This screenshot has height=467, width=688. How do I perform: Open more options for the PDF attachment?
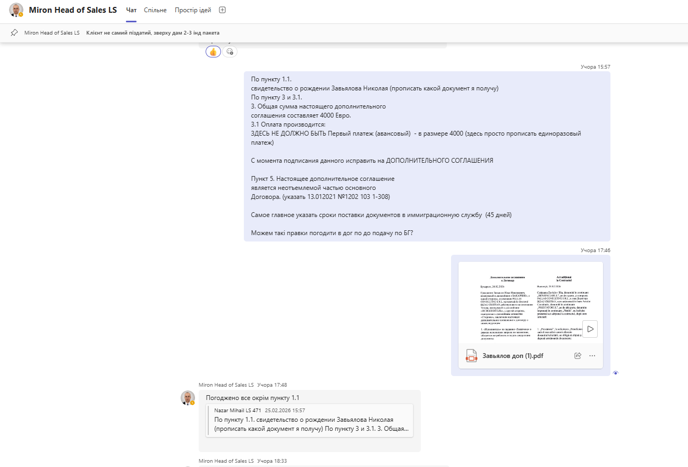click(x=592, y=356)
